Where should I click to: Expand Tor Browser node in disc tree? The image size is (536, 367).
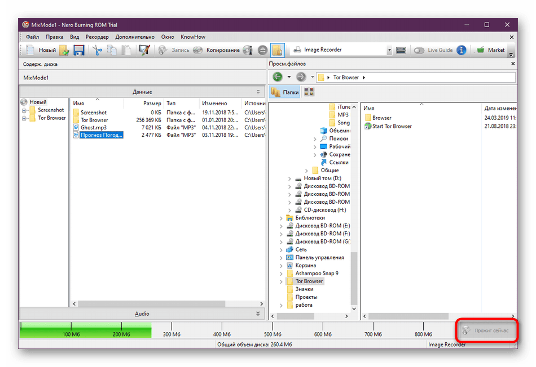coord(24,118)
